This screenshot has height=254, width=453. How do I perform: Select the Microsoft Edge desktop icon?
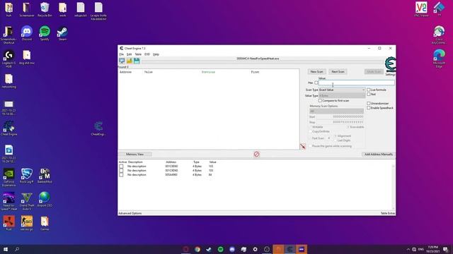[x=439, y=59]
